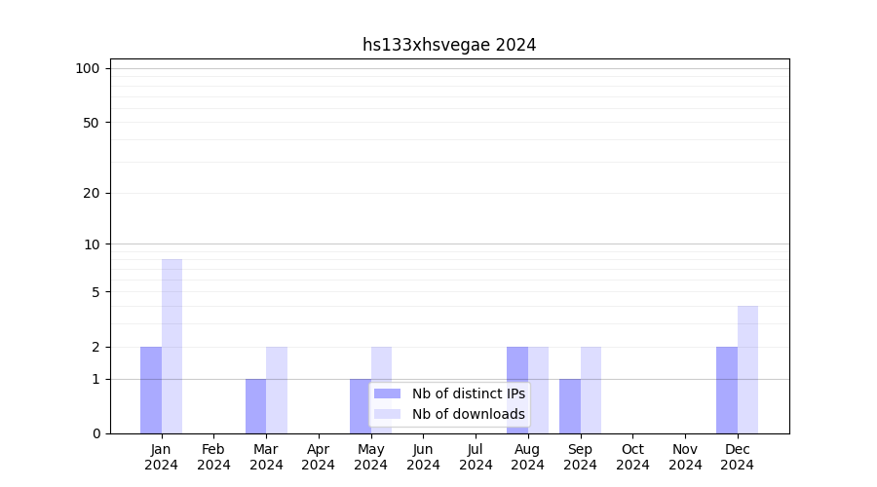The width and height of the screenshot is (877, 487).
Task: Select the 'Nb of downloads' legend label
Action: click(x=468, y=414)
